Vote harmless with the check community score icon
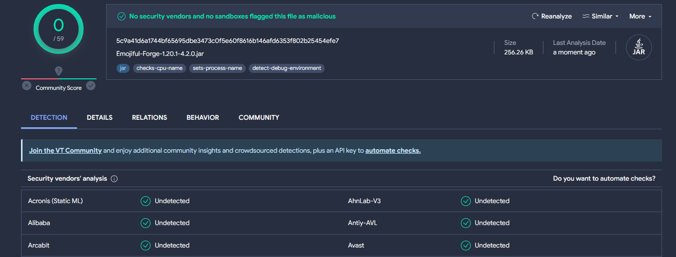 pyautogui.click(x=91, y=86)
